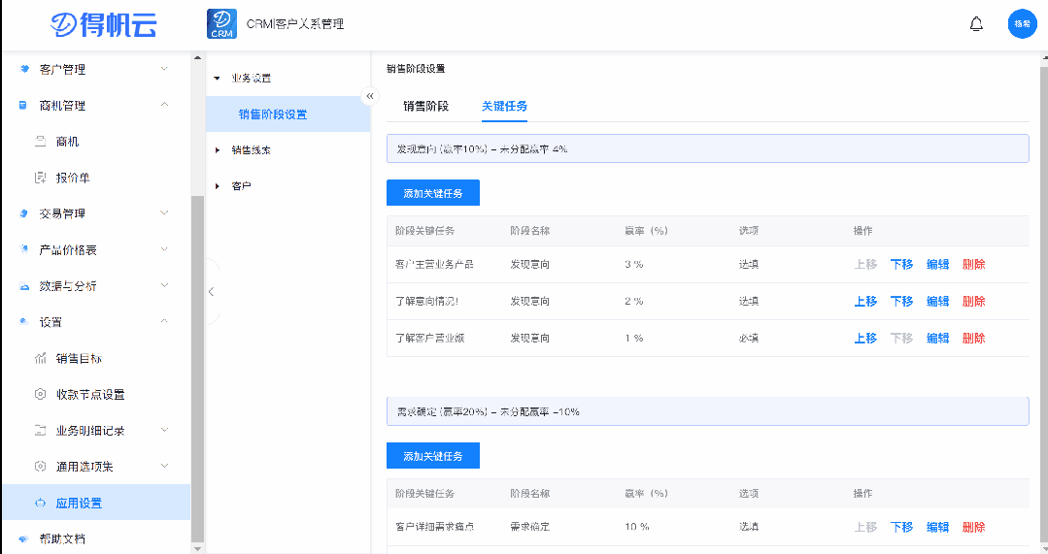Click 添加关键任务 under 发现意向 stage

pos(432,193)
